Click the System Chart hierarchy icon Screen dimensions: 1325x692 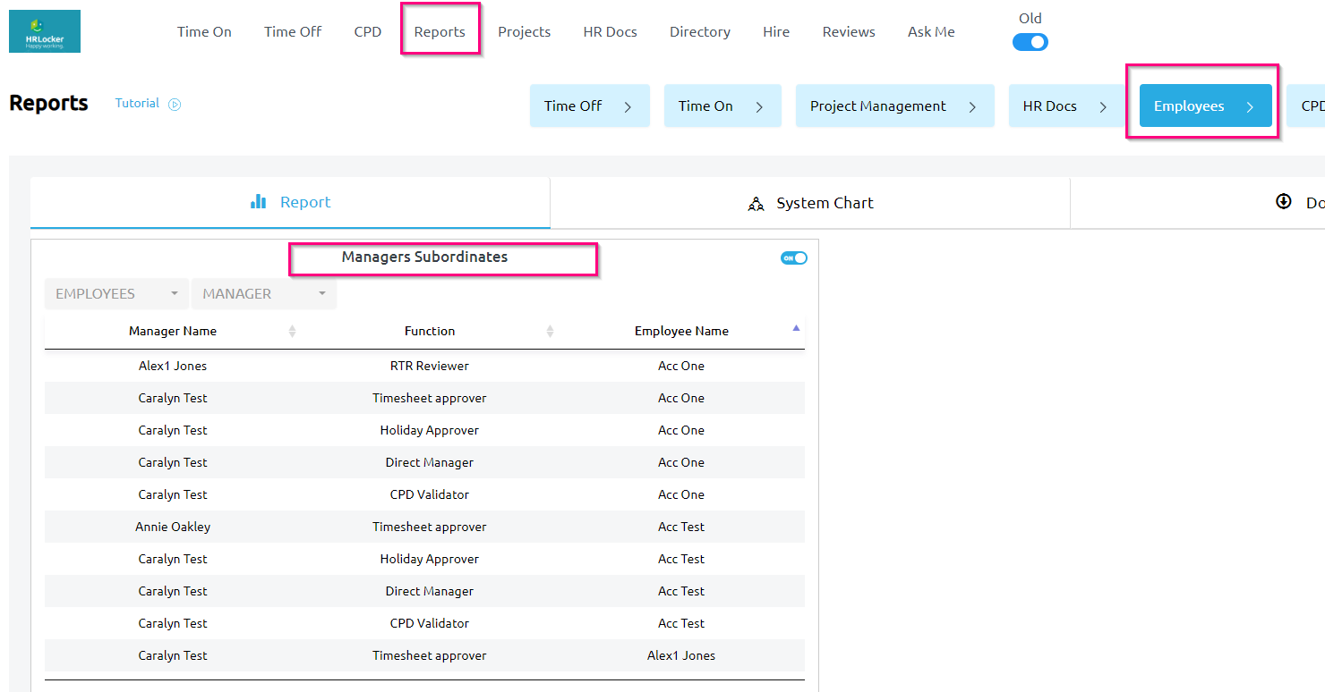(x=757, y=204)
